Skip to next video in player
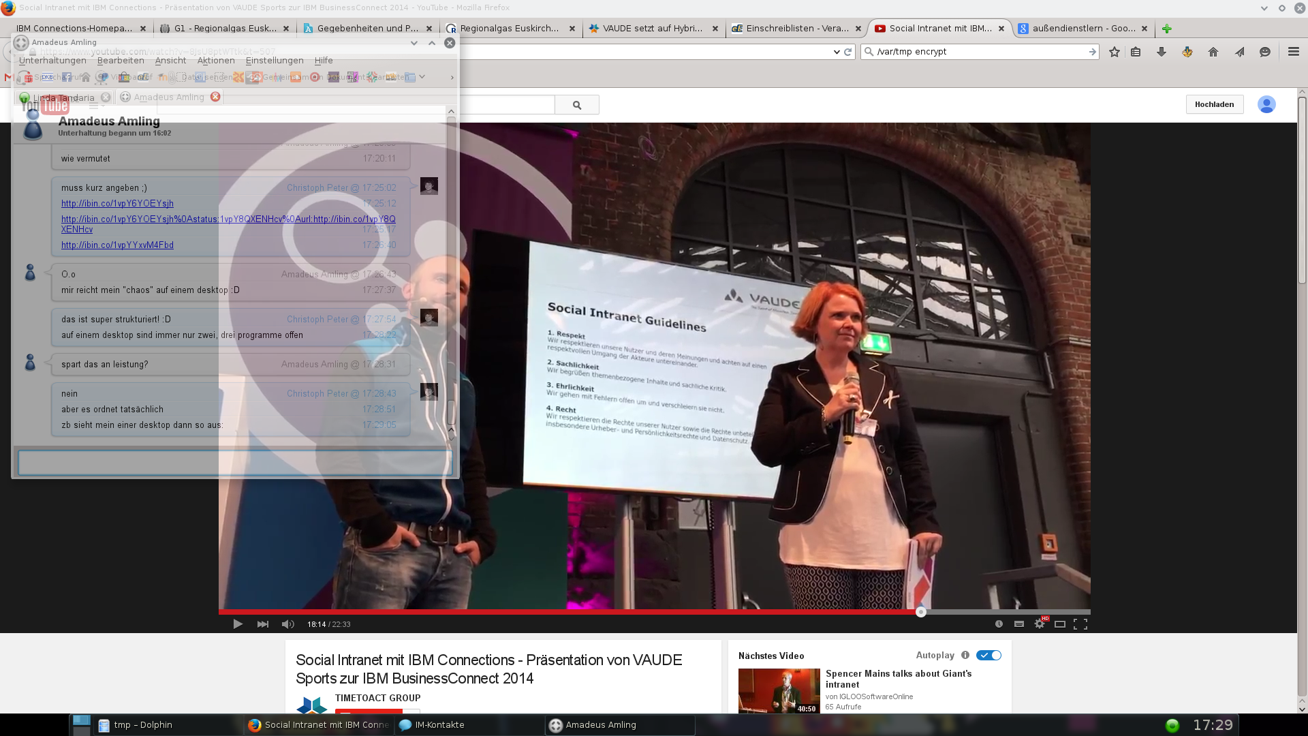 tap(263, 624)
